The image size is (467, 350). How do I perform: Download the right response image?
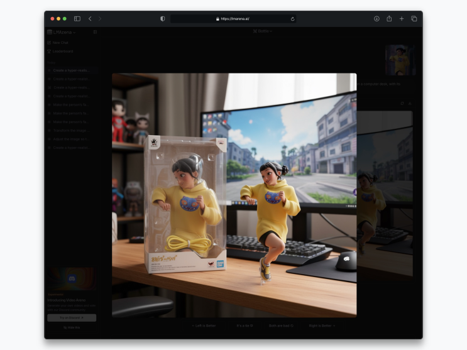(410, 103)
